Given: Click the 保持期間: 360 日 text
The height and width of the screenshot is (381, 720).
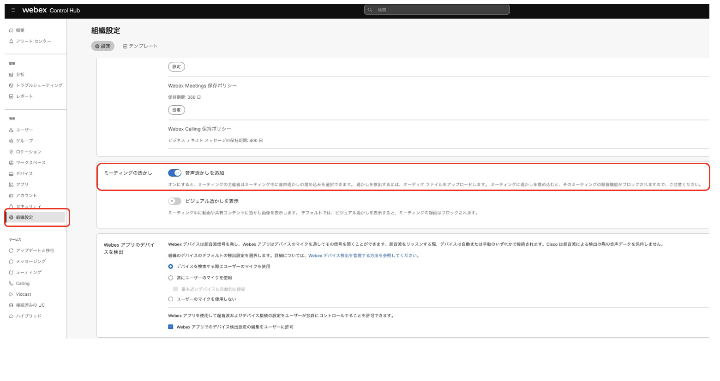Looking at the screenshot, I should [x=185, y=97].
